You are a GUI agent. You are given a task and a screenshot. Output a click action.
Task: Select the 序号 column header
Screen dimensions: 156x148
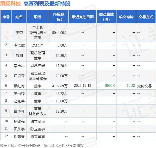click(6, 17)
